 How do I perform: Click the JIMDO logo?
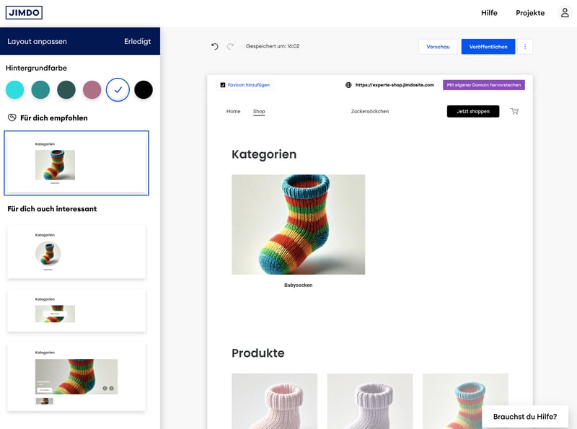pyautogui.click(x=24, y=12)
